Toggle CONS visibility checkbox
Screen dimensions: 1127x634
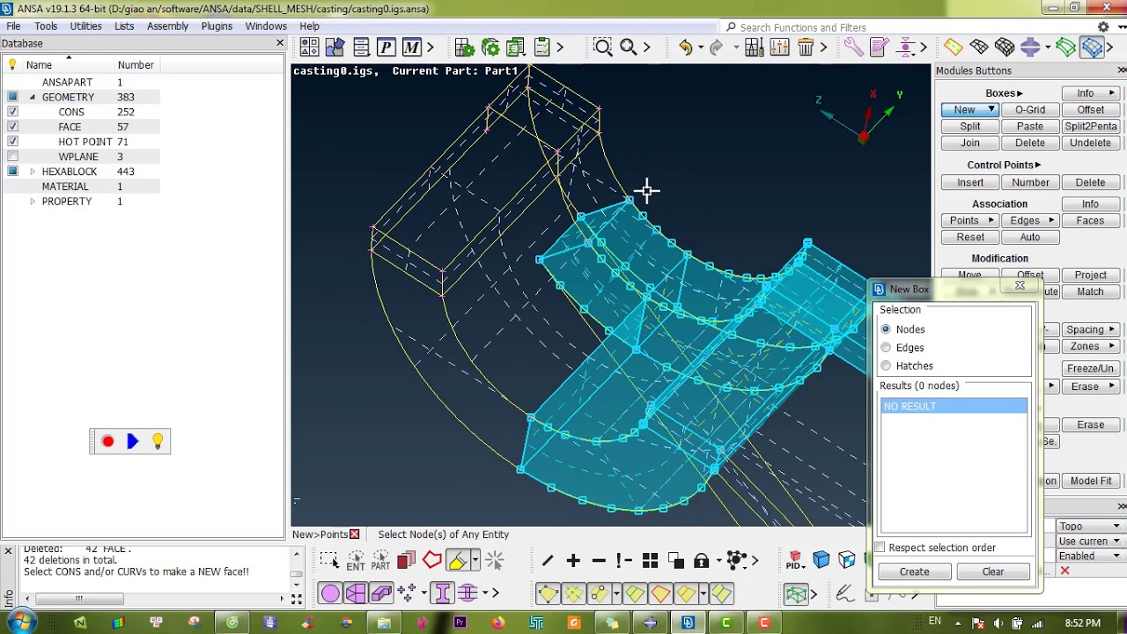tap(12, 112)
